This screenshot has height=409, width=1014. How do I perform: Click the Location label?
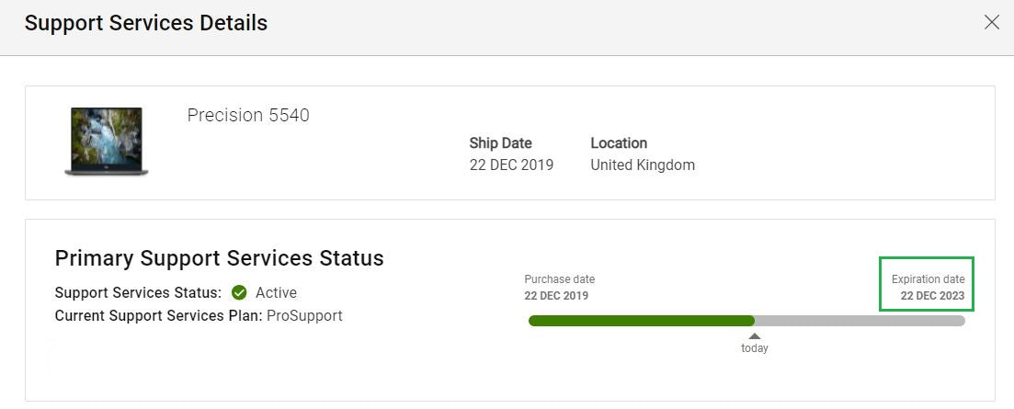tap(619, 142)
